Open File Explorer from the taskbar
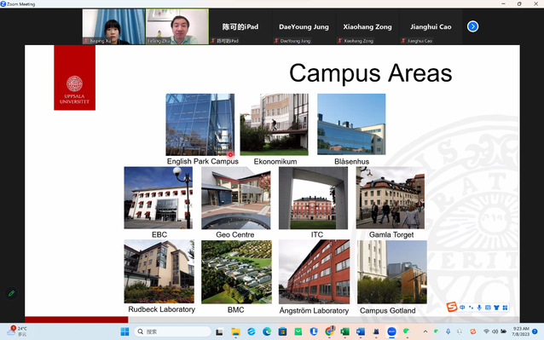544x340 pixels. 235,331
